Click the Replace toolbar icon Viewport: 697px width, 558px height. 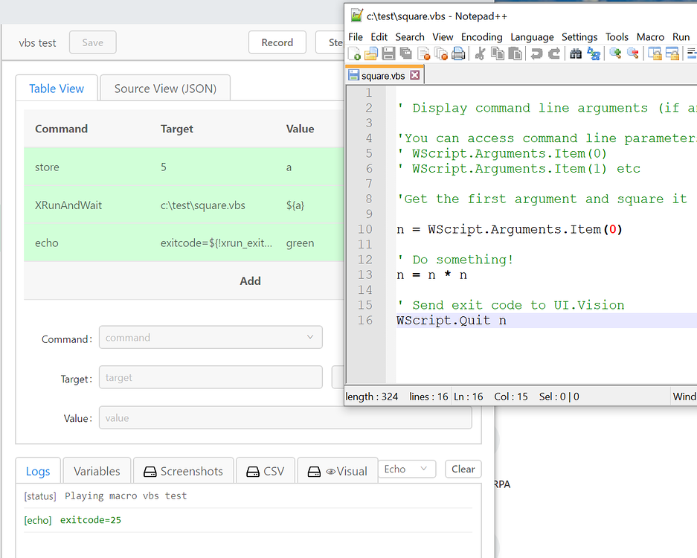594,53
